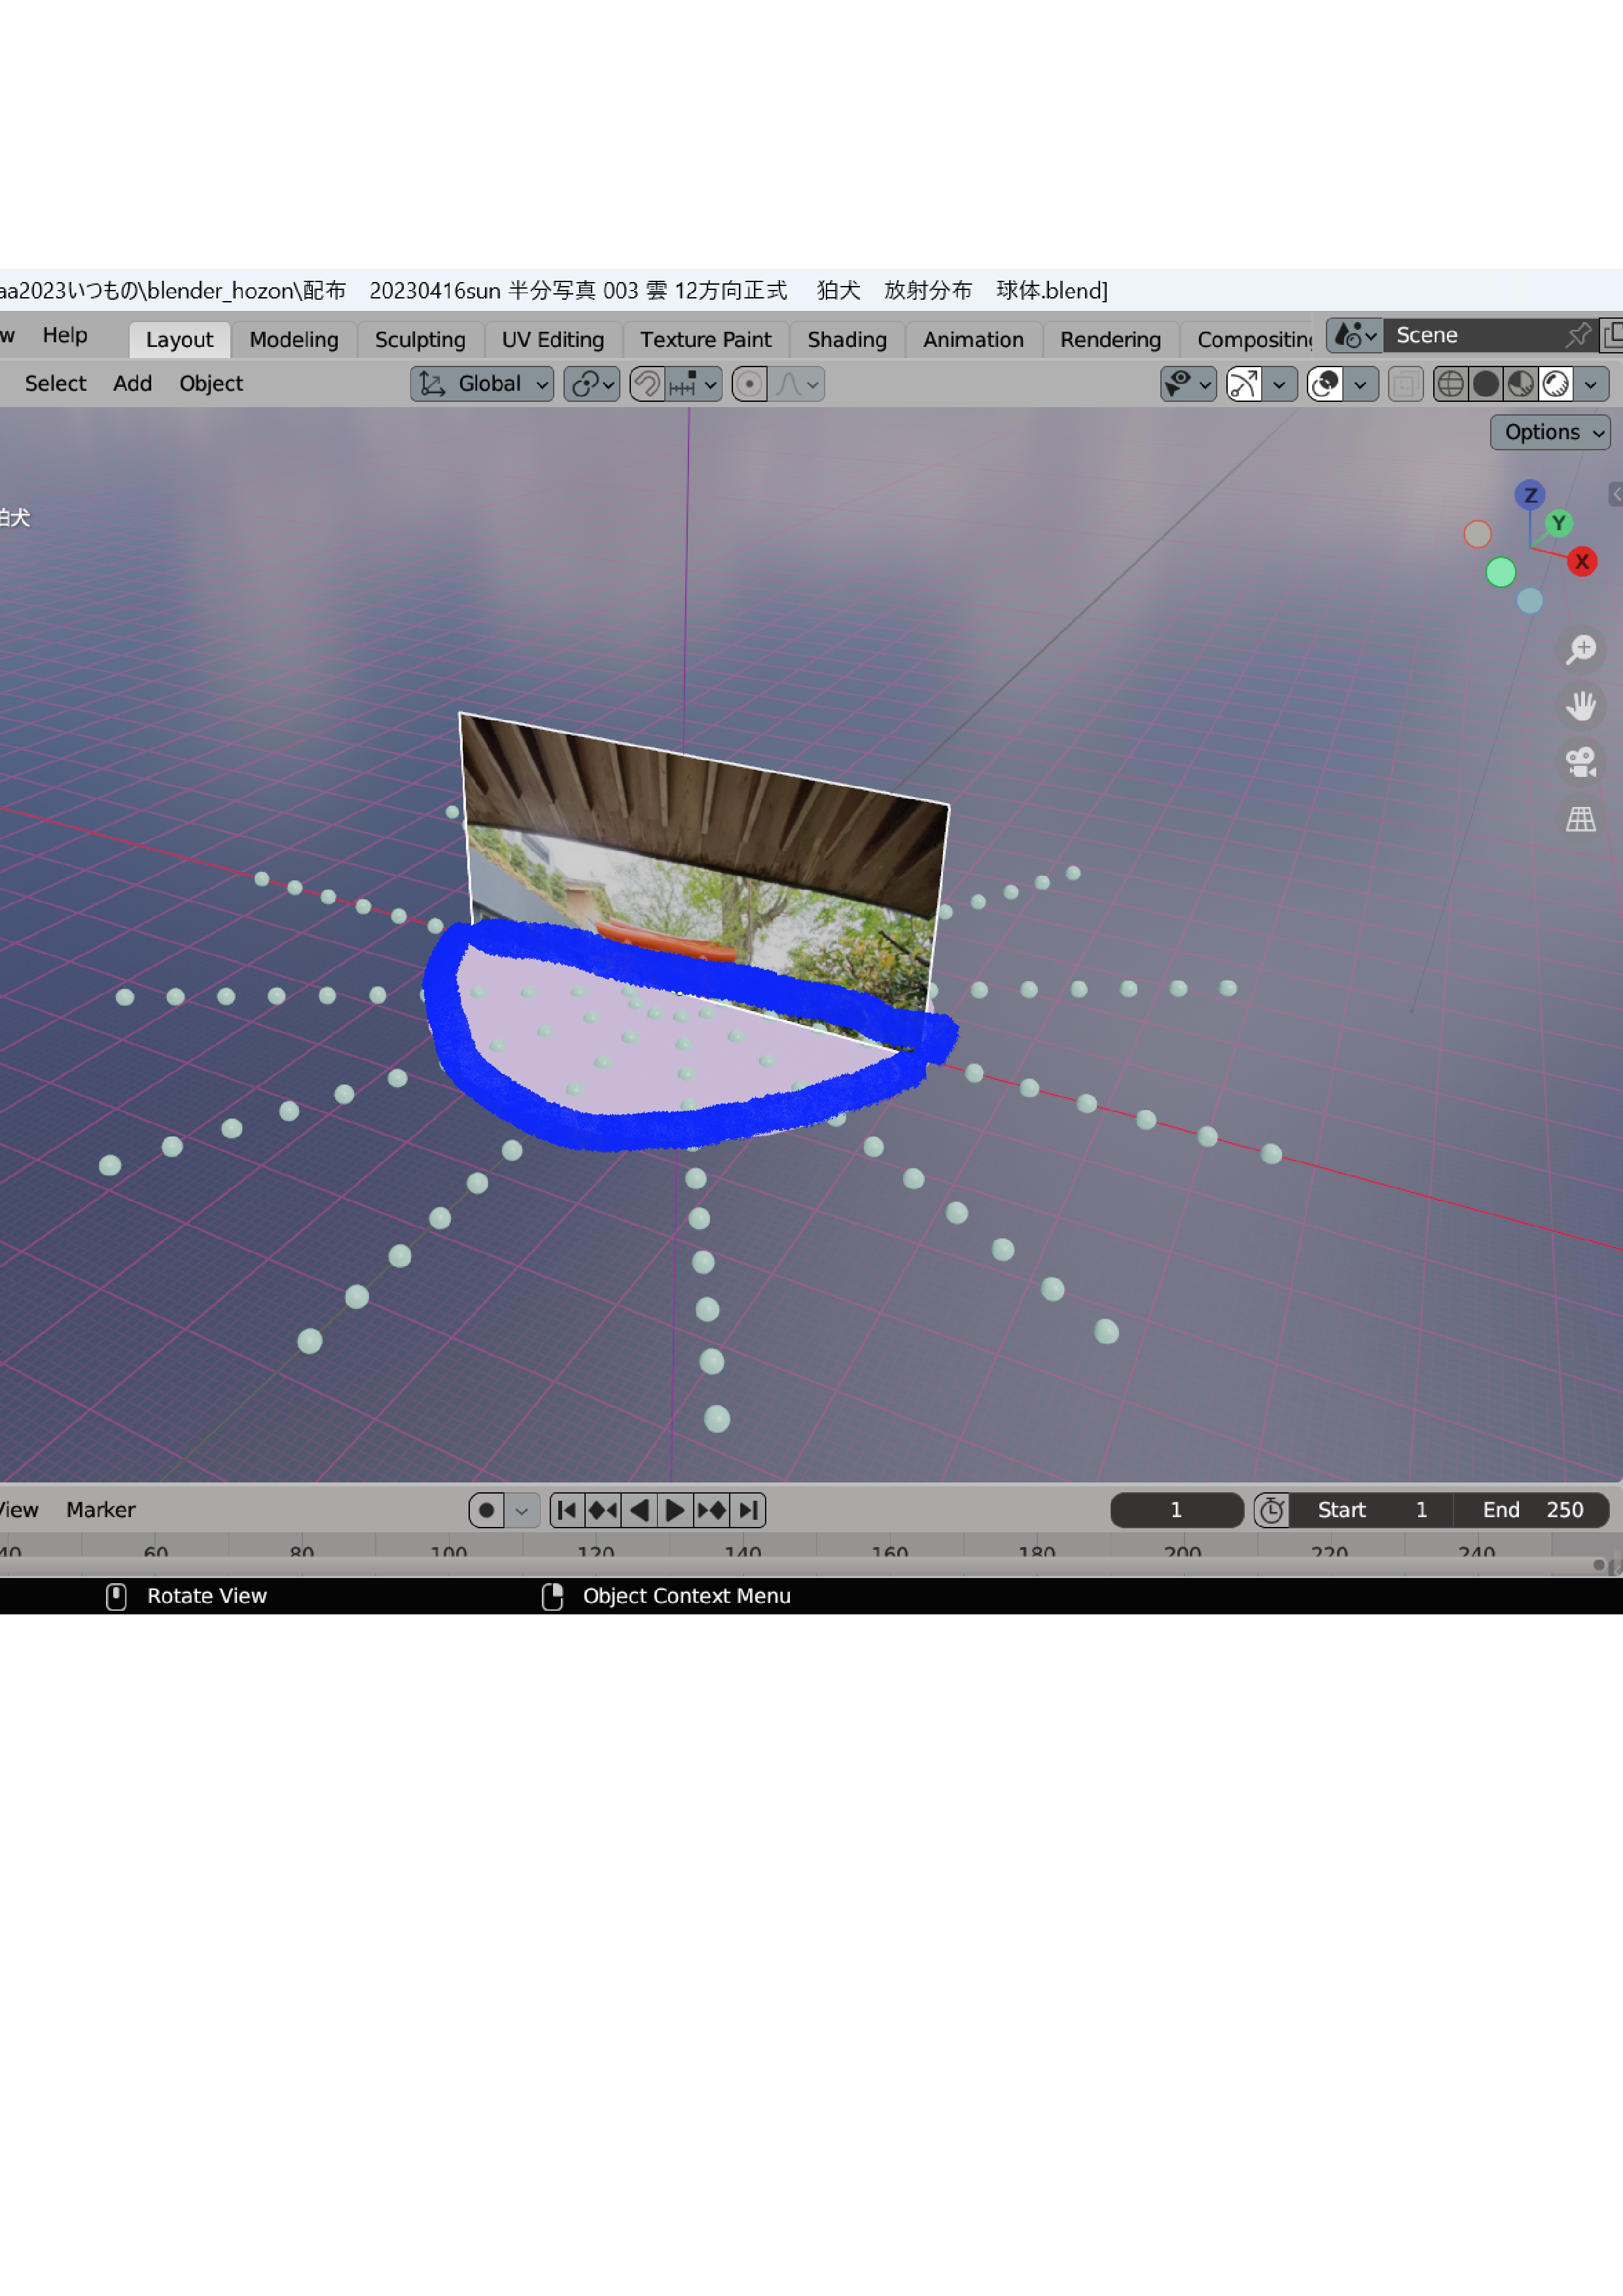Image resolution: width=1623 pixels, height=2296 pixels.
Task: Click the pan view hand icon
Action: [1580, 706]
